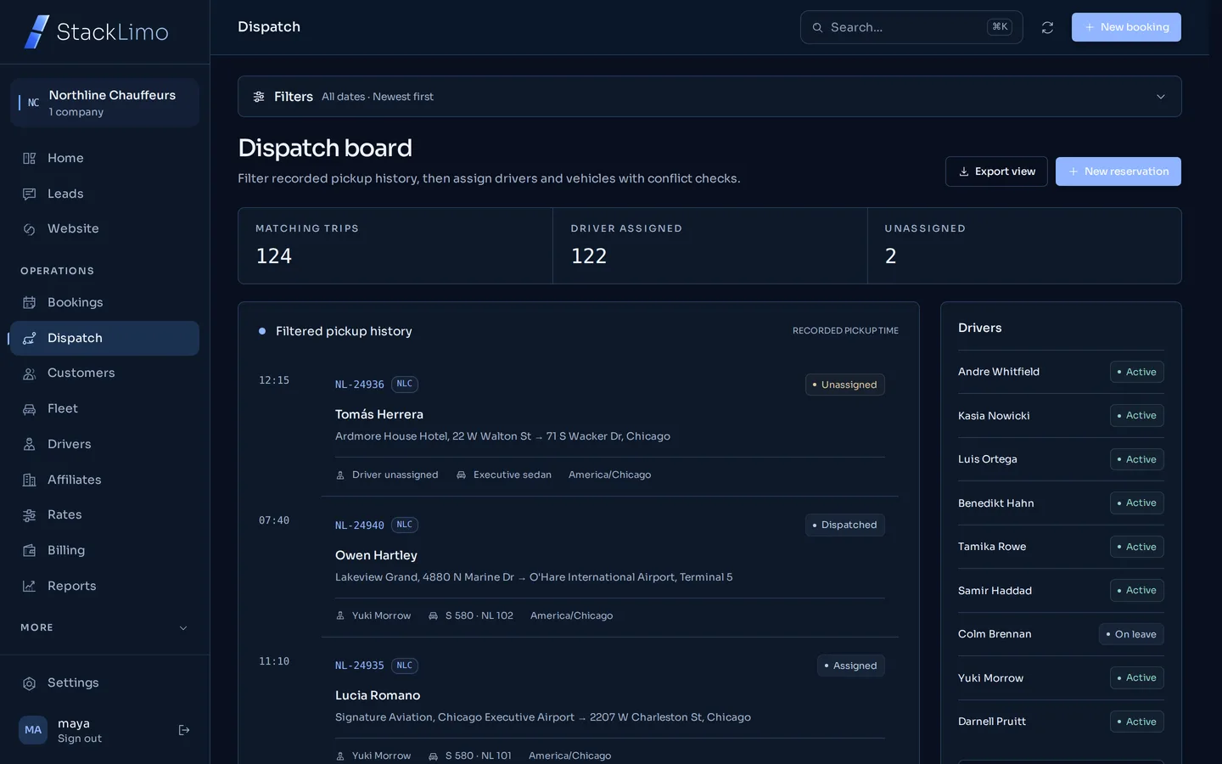Click the maya user avatar
The image size is (1222, 764).
click(33, 730)
